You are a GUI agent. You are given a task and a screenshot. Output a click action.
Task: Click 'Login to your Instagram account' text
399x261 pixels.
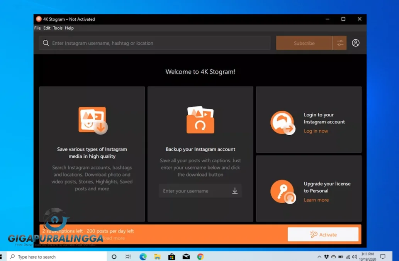click(x=324, y=118)
